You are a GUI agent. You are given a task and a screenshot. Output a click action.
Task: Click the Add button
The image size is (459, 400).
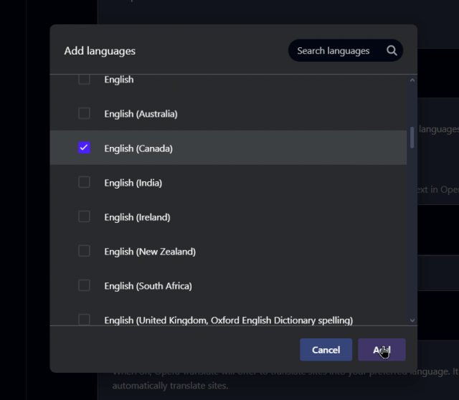382,350
